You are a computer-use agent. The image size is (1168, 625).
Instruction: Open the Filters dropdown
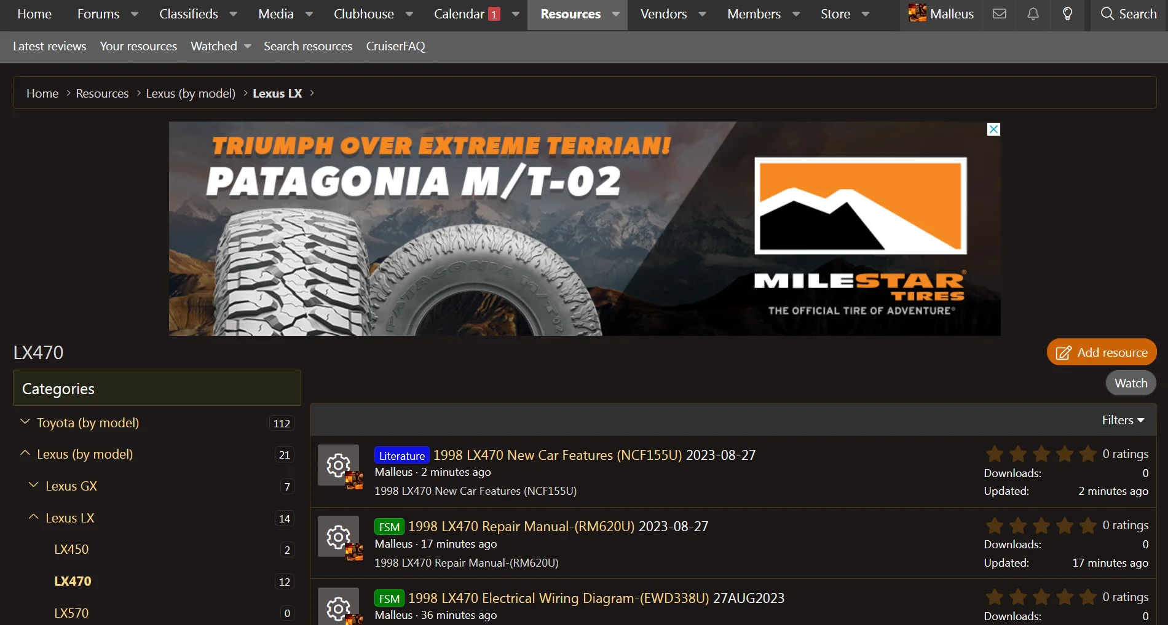pos(1123,420)
